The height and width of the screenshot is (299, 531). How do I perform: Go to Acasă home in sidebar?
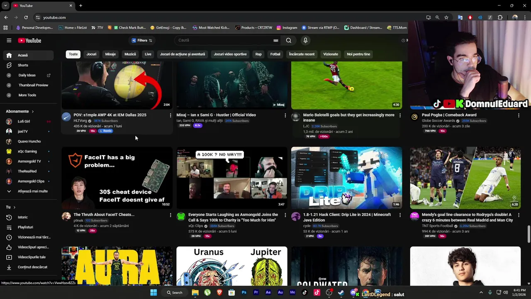coord(28,55)
